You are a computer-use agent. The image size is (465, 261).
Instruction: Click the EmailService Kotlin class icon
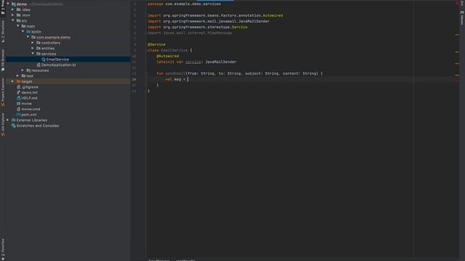tap(44, 59)
